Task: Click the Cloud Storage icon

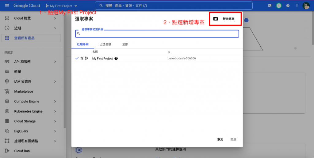Action: click(7, 121)
